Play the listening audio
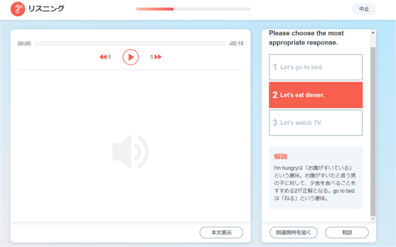The width and height of the screenshot is (396, 247). (x=131, y=57)
